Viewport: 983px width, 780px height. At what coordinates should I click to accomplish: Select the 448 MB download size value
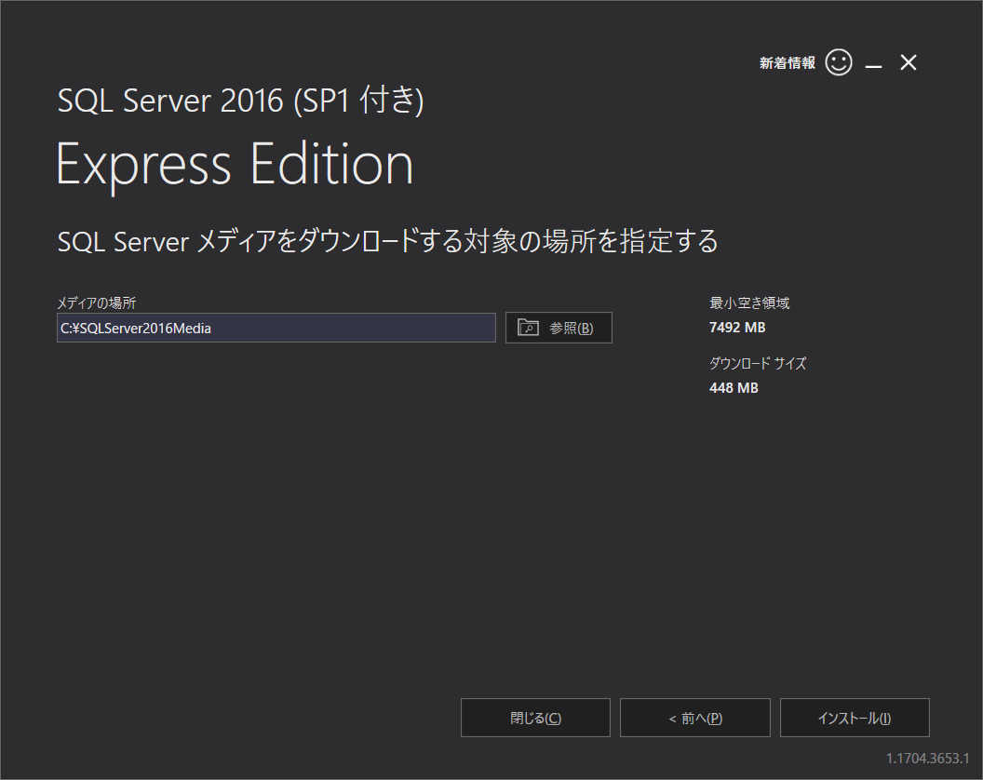click(734, 388)
